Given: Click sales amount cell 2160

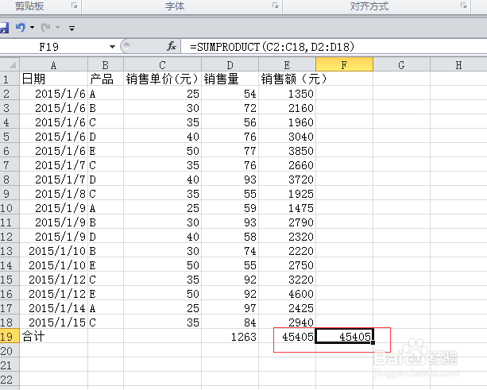Looking at the screenshot, I should (x=288, y=108).
